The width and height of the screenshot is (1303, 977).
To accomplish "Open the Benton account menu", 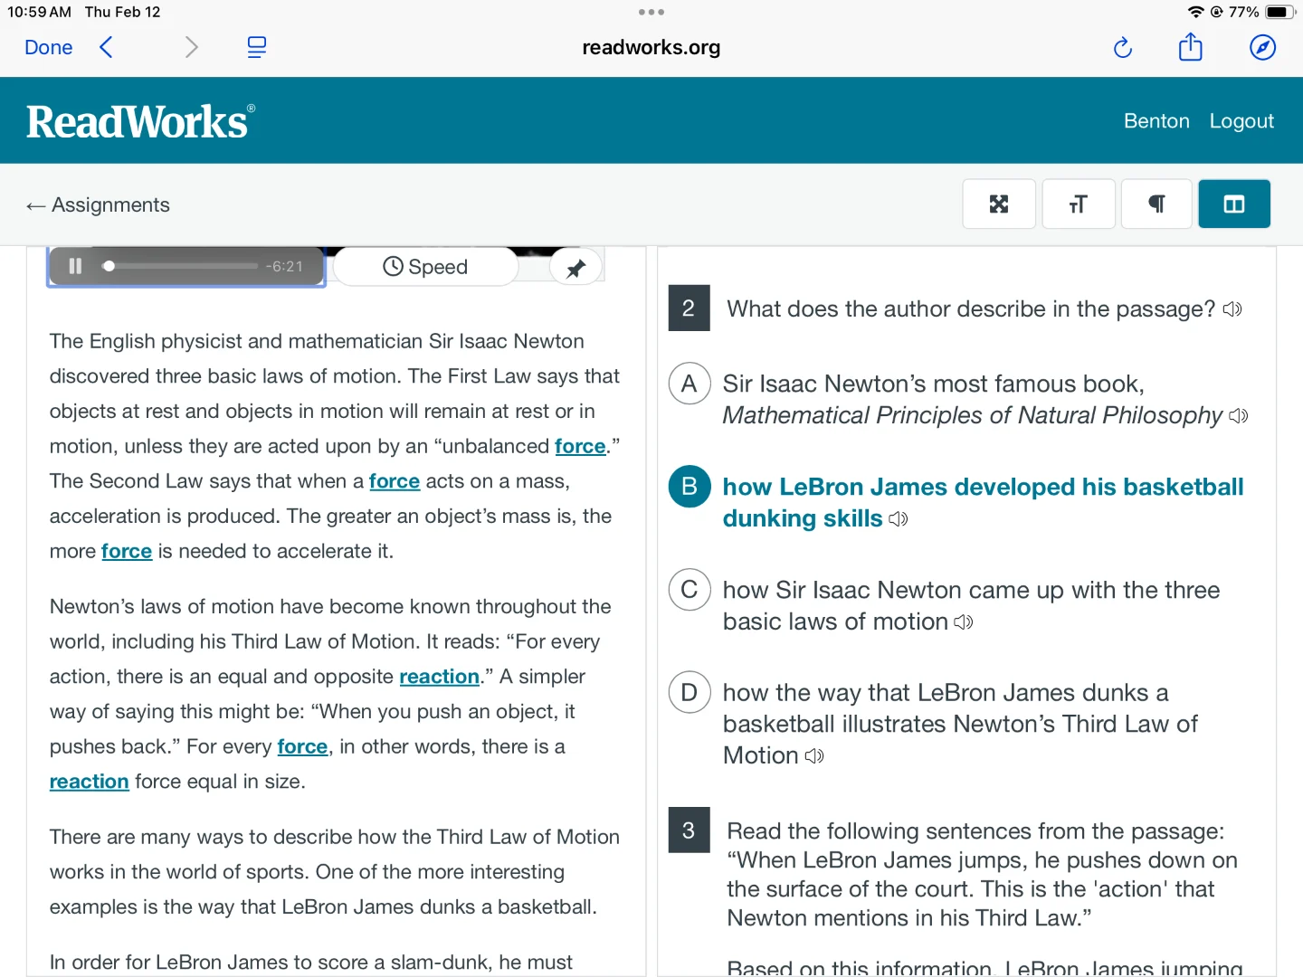I will tap(1156, 121).
